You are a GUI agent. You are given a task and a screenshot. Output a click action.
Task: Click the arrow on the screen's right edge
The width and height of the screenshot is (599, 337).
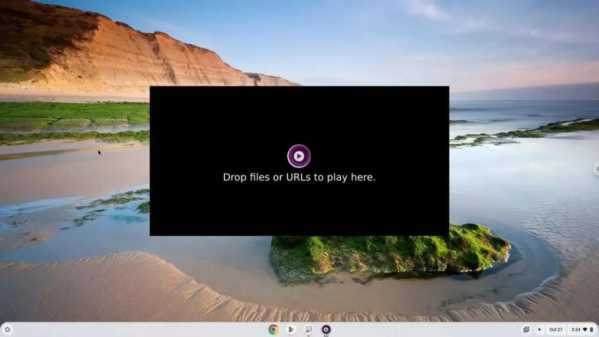coord(596,168)
